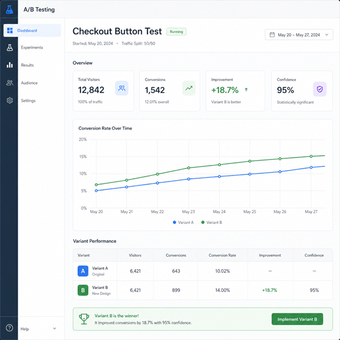Click the Implement Variant B button
Viewport: 340px width, 340px height.
pos(297,319)
